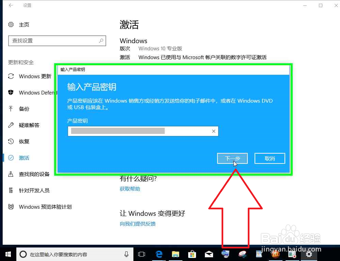Launch Microsoft Edge from the taskbar
This screenshot has height=261, width=340.
click(159, 254)
